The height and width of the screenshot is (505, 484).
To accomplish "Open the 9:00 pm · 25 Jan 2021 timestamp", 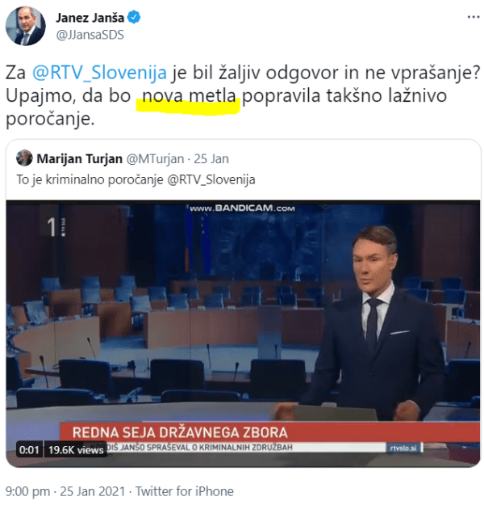I will pos(65,491).
